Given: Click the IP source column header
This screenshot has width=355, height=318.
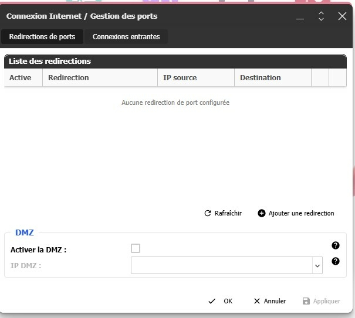Looking at the screenshot, I should coord(180,77).
